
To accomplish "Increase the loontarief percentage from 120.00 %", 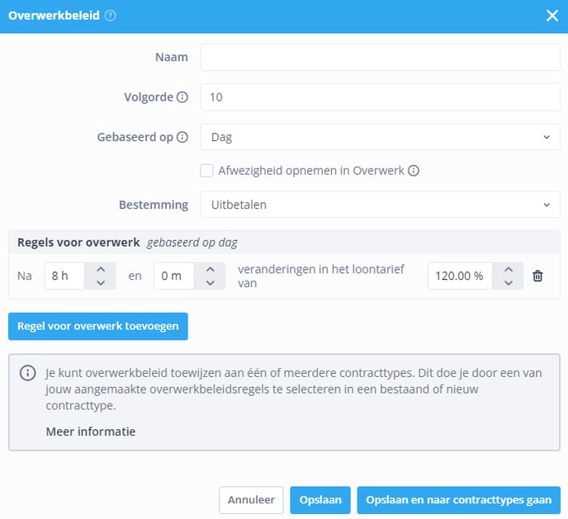I will [x=509, y=269].
